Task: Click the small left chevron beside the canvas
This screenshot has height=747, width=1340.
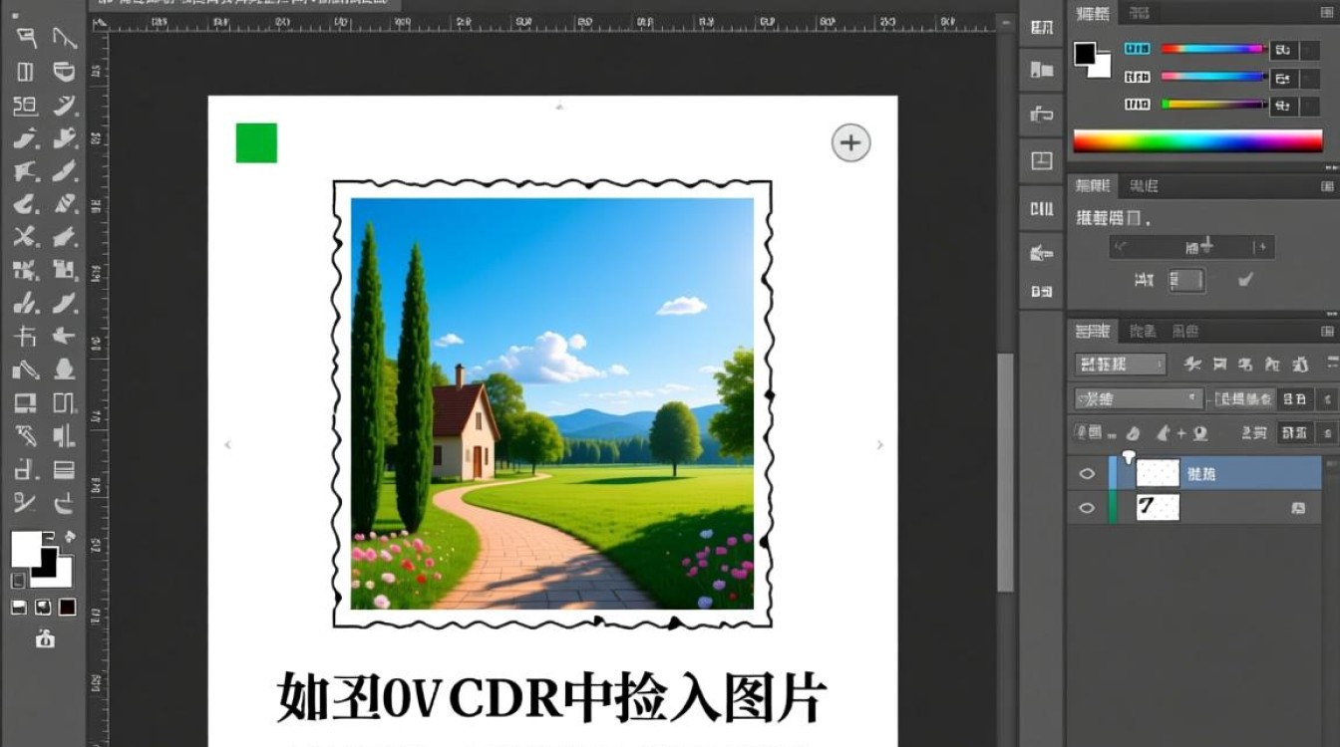Action: click(x=227, y=445)
